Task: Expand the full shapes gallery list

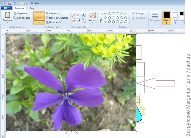Action: 129,22
